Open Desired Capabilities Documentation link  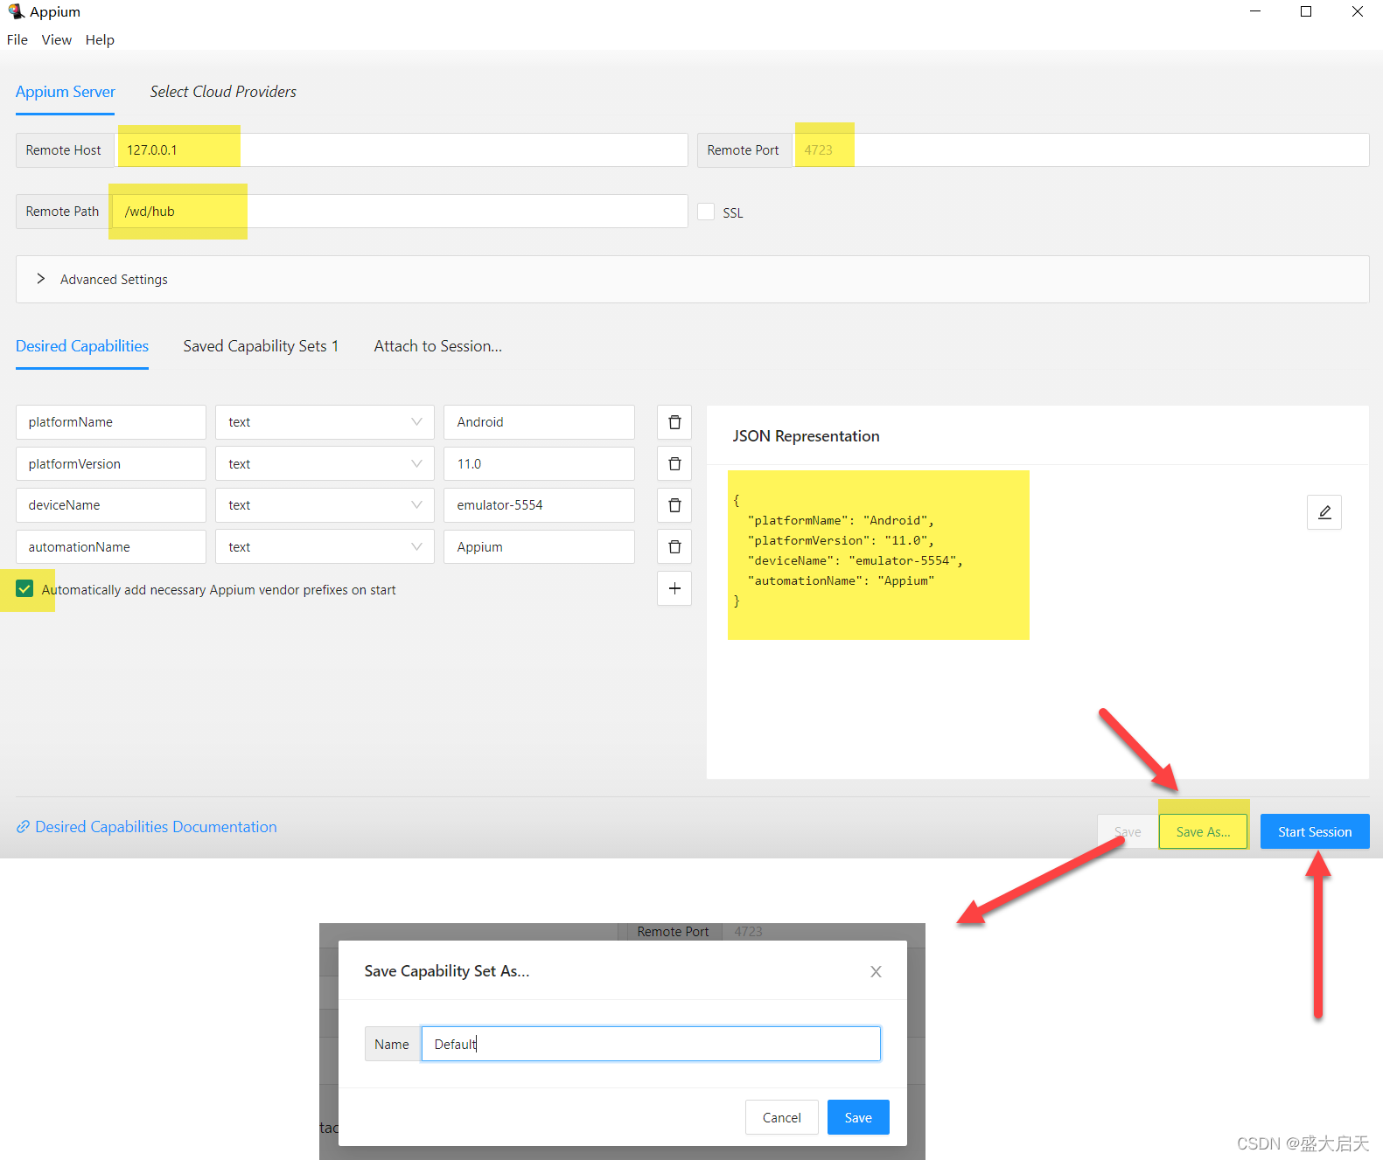coord(147,827)
